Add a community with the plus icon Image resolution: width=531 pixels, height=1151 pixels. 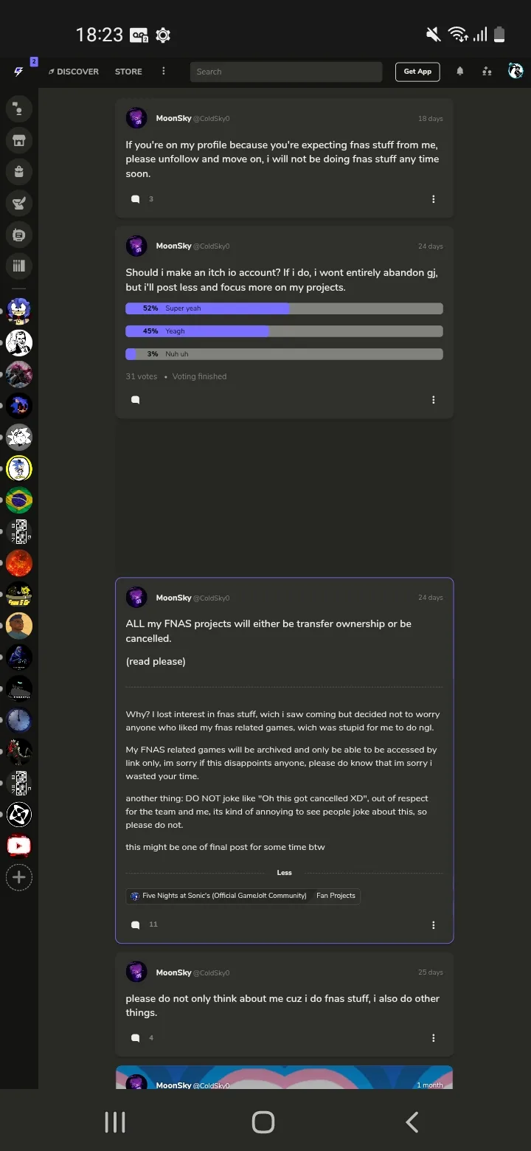point(19,877)
